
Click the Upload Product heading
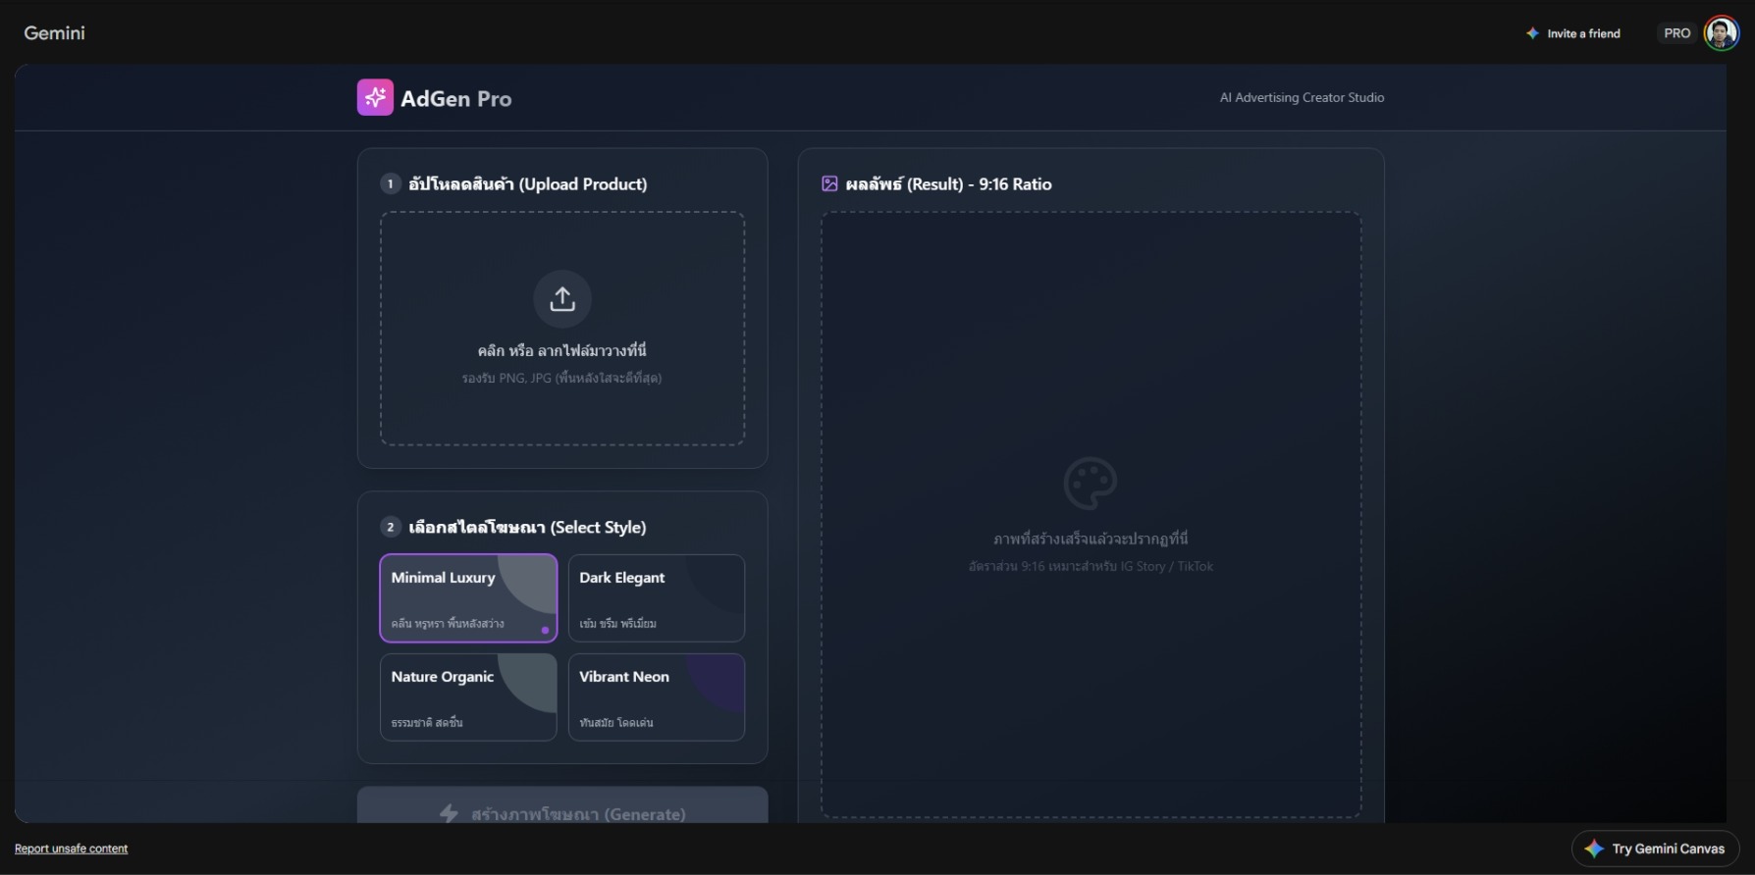point(528,183)
